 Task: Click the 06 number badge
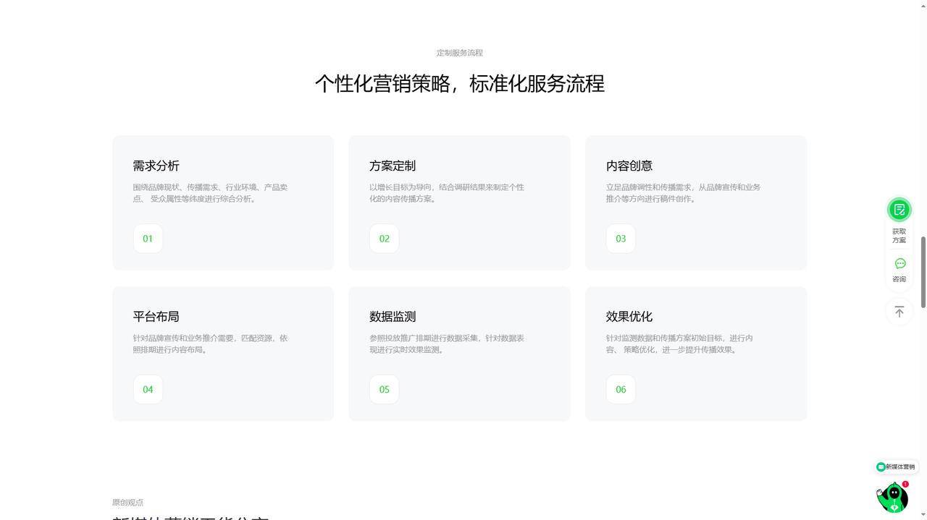[x=621, y=390]
